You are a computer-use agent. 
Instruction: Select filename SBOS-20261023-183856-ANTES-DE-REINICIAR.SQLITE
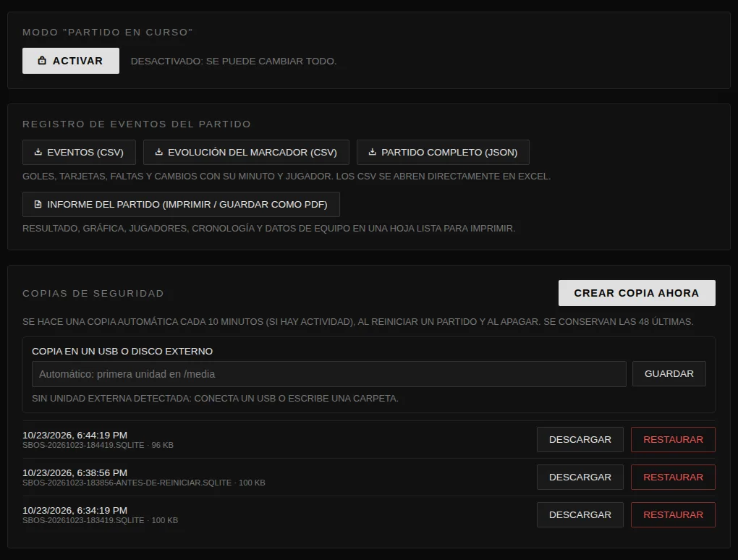pos(127,483)
